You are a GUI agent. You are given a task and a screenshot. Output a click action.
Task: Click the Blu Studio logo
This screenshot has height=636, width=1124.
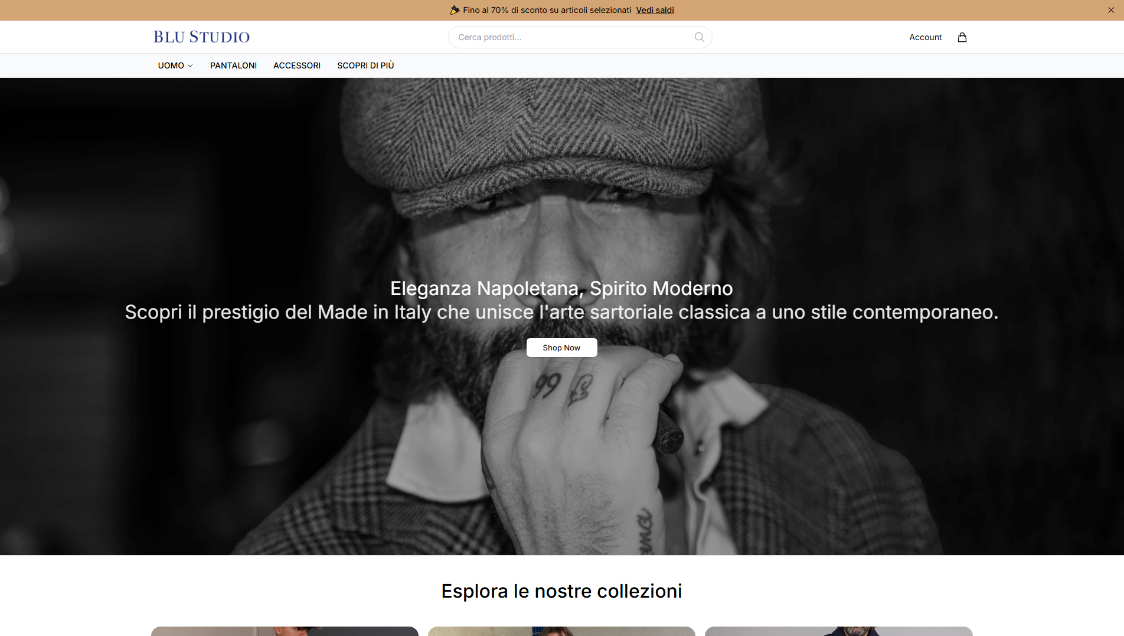click(x=201, y=37)
